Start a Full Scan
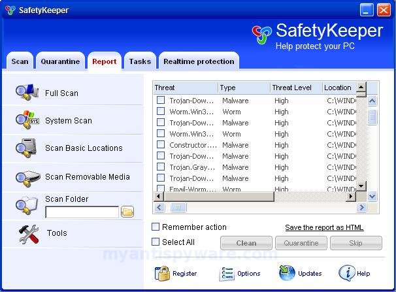396x292 pixels. pos(61,93)
